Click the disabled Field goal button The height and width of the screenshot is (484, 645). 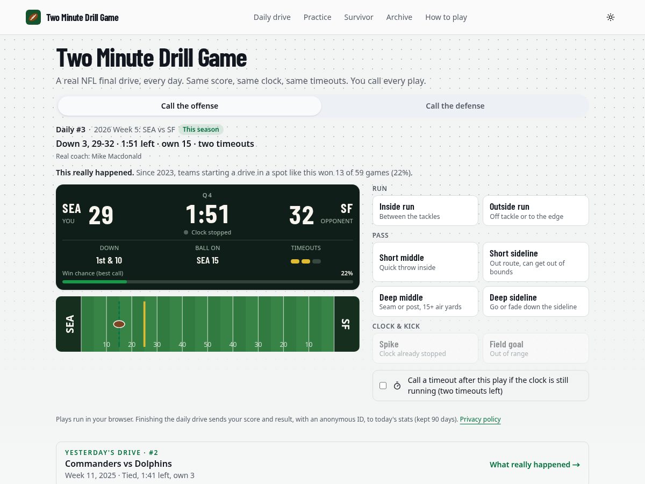(x=535, y=348)
